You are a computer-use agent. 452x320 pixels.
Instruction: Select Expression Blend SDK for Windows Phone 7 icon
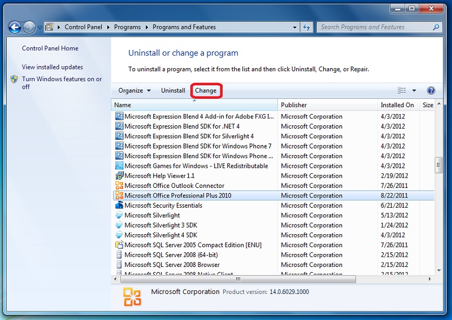coord(119,146)
